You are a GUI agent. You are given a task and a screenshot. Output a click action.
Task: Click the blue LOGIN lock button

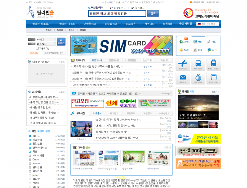[x=61, y=41]
